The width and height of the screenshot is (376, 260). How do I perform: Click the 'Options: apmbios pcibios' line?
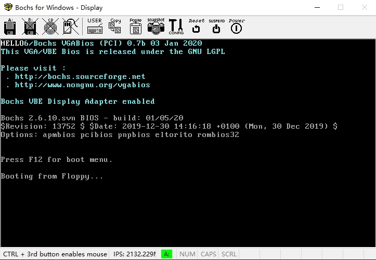[x=120, y=134]
